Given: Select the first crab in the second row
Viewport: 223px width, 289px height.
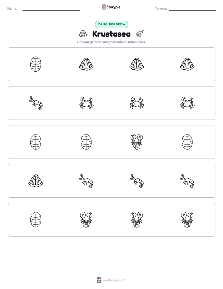Looking at the screenshot, I should point(86,103).
